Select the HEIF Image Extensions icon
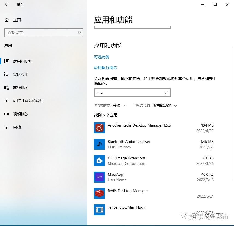 click(x=99, y=161)
